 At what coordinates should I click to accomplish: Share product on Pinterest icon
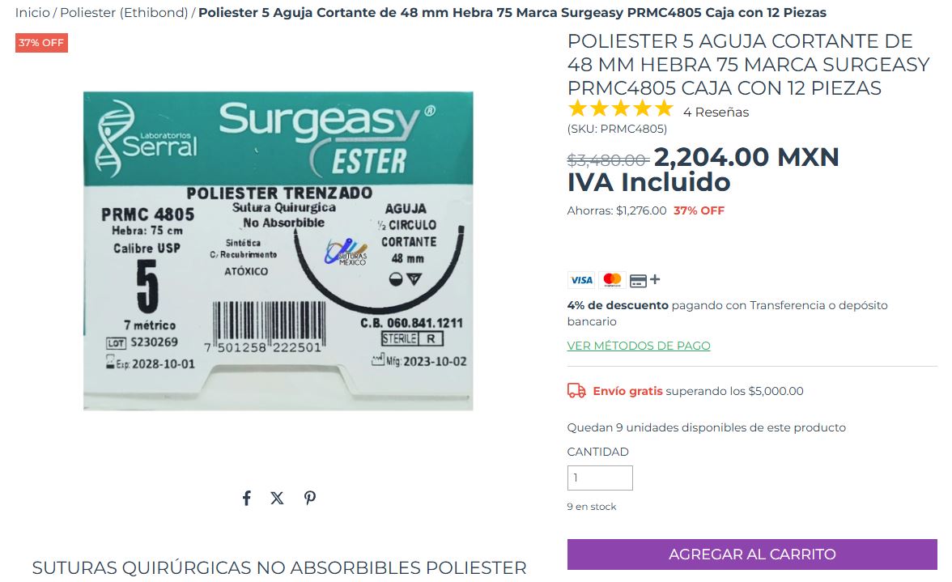[309, 499]
